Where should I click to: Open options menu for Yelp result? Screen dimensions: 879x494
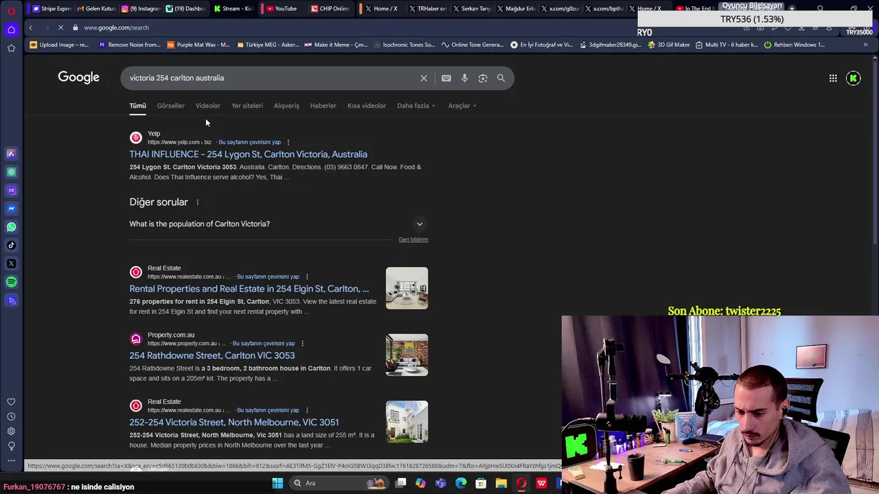click(288, 142)
